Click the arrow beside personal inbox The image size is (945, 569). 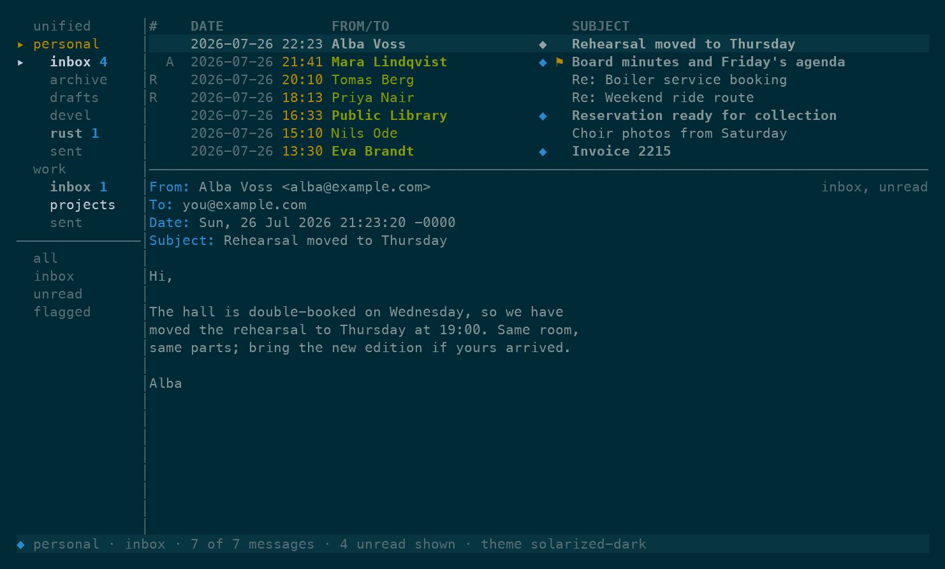pyautogui.click(x=20, y=62)
